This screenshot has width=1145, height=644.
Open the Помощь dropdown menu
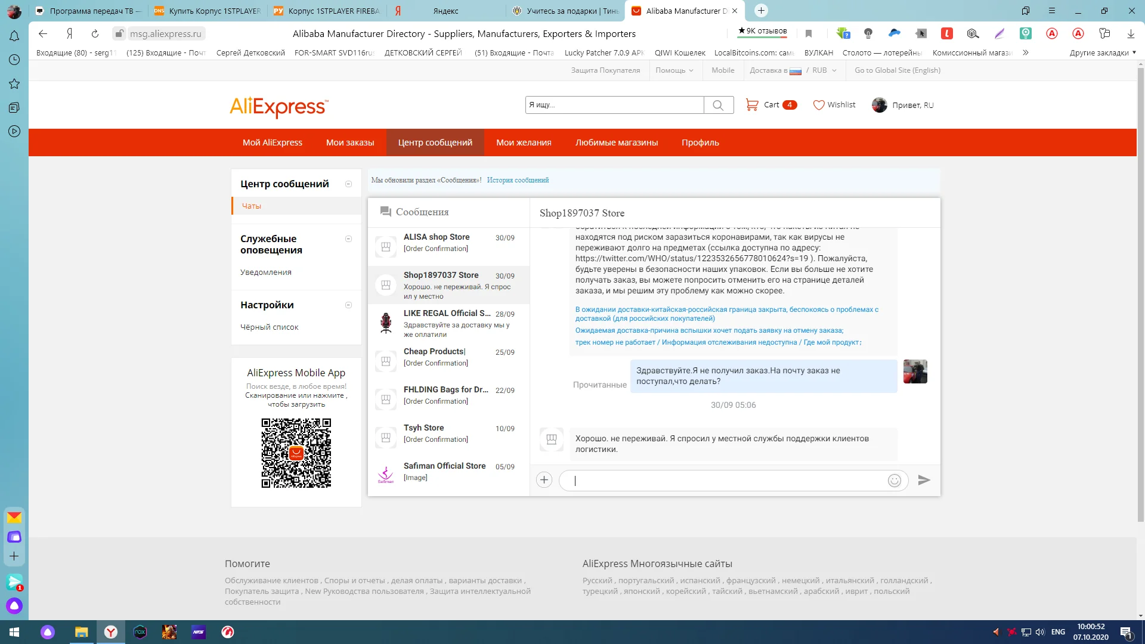click(674, 70)
